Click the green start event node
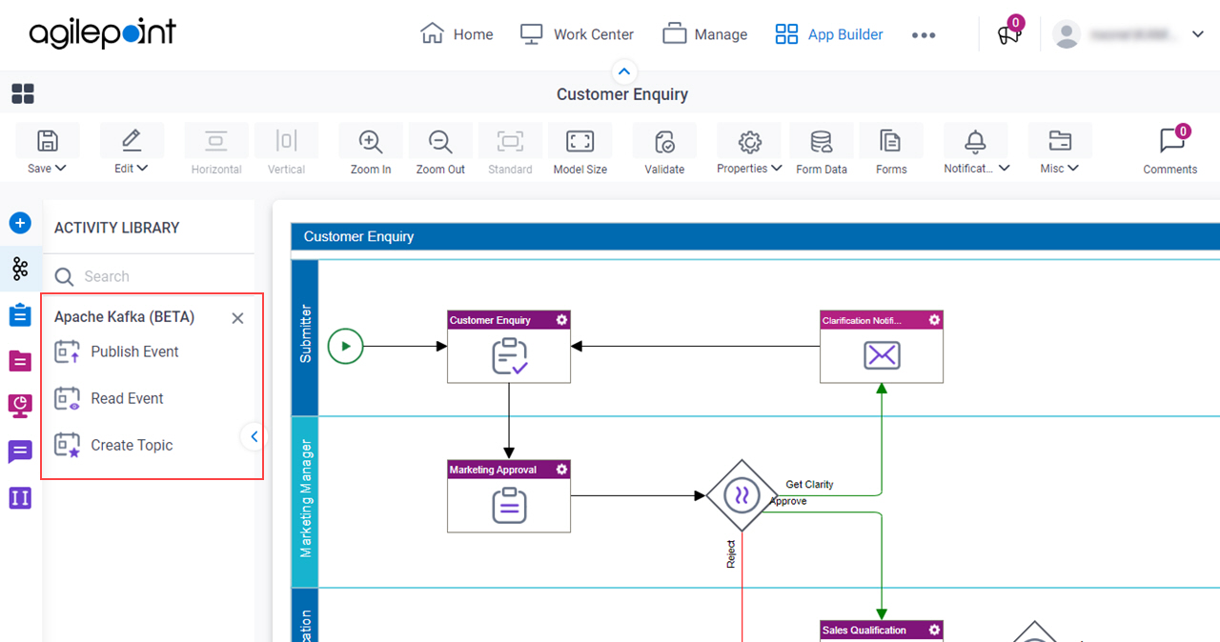The height and width of the screenshot is (642, 1220). pyautogui.click(x=345, y=346)
